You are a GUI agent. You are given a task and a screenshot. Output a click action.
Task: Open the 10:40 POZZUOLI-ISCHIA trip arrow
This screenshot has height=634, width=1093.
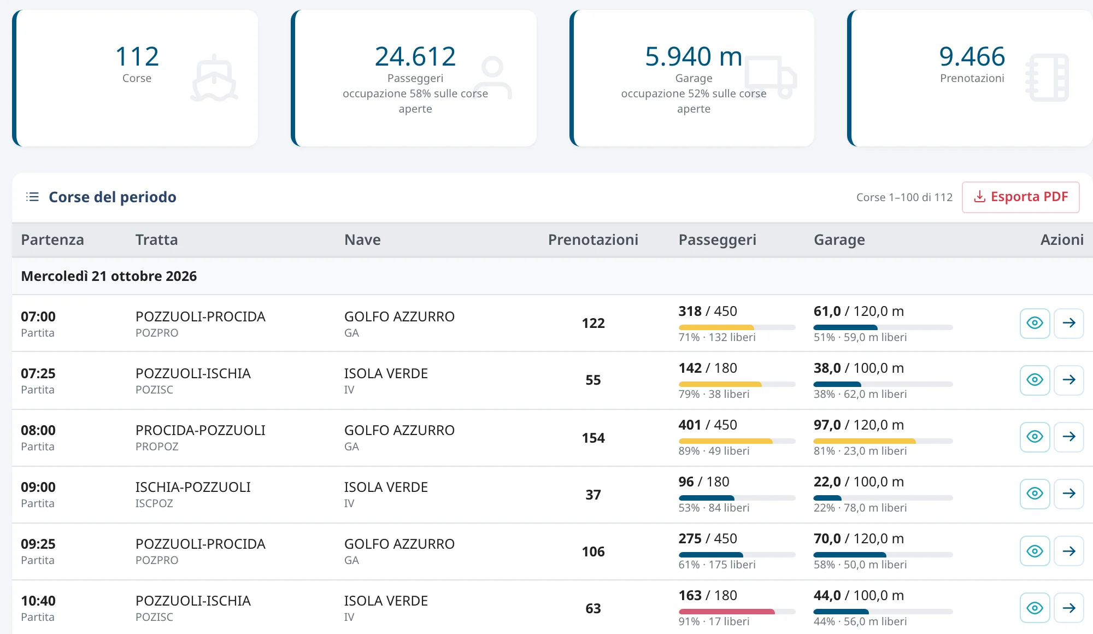pyautogui.click(x=1069, y=608)
